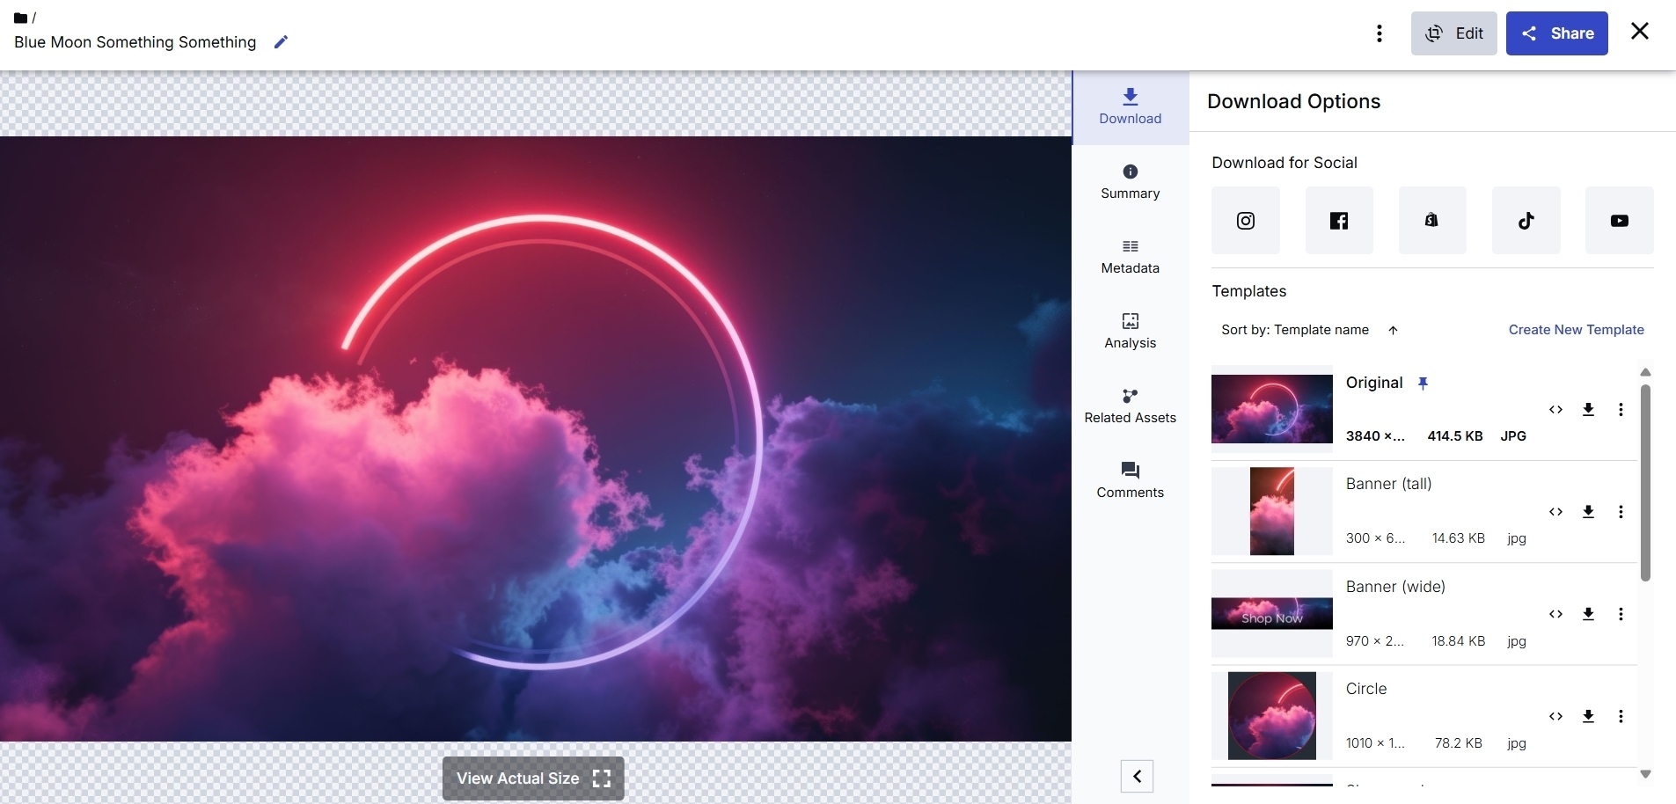The width and height of the screenshot is (1676, 804).
Task: Click the Share button
Action: click(x=1556, y=33)
